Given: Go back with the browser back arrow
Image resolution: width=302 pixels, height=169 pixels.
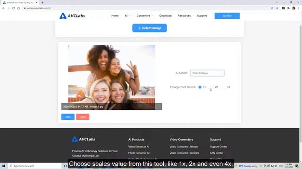Looking at the screenshot, I should click(x=3, y=8).
